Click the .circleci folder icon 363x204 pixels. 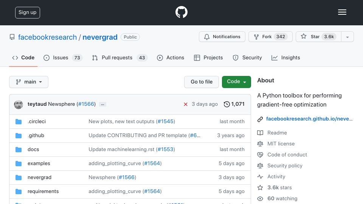point(19,122)
